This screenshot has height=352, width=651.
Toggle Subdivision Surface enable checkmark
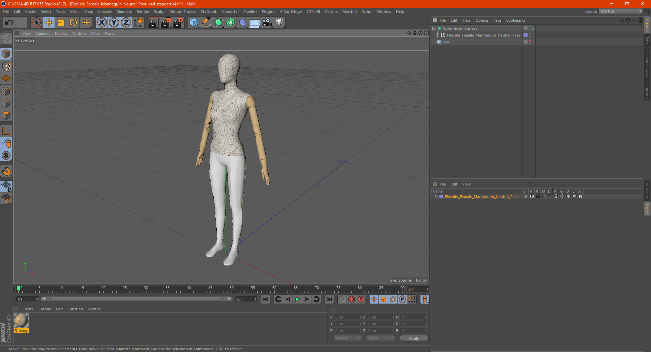click(533, 28)
